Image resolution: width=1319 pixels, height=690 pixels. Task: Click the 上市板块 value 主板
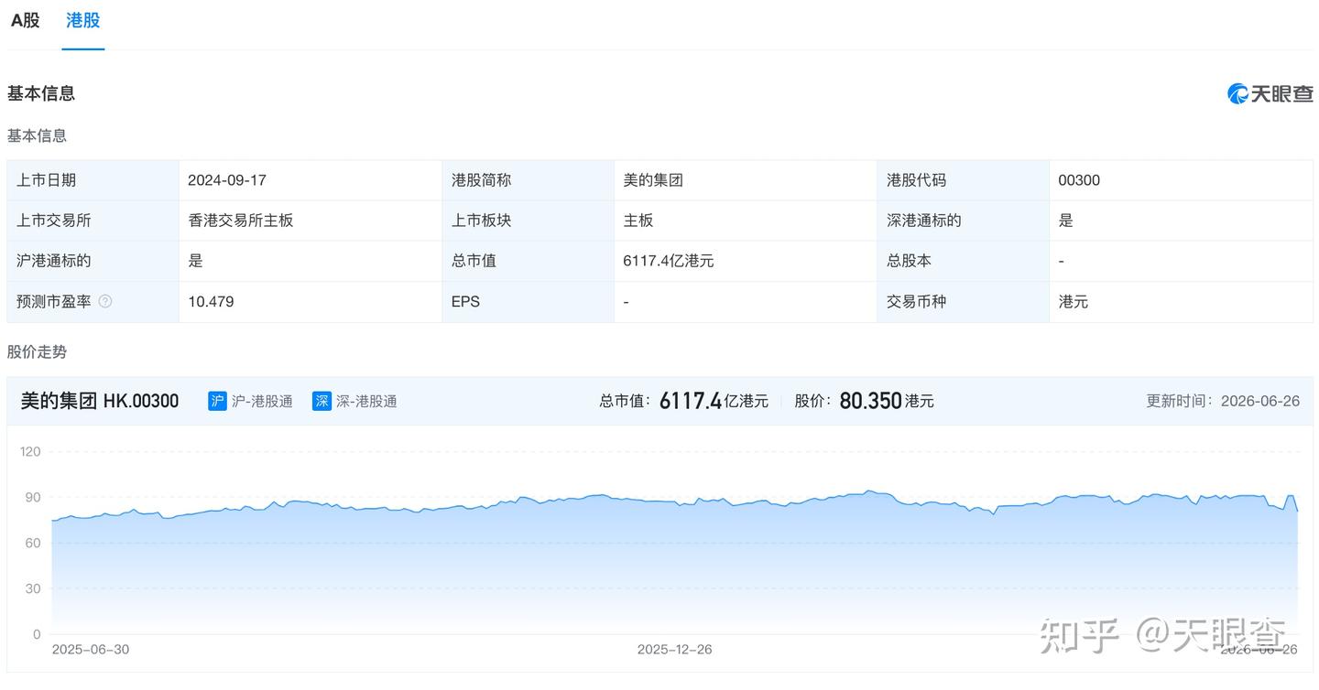pyautogui.click(x=638, y=221)
